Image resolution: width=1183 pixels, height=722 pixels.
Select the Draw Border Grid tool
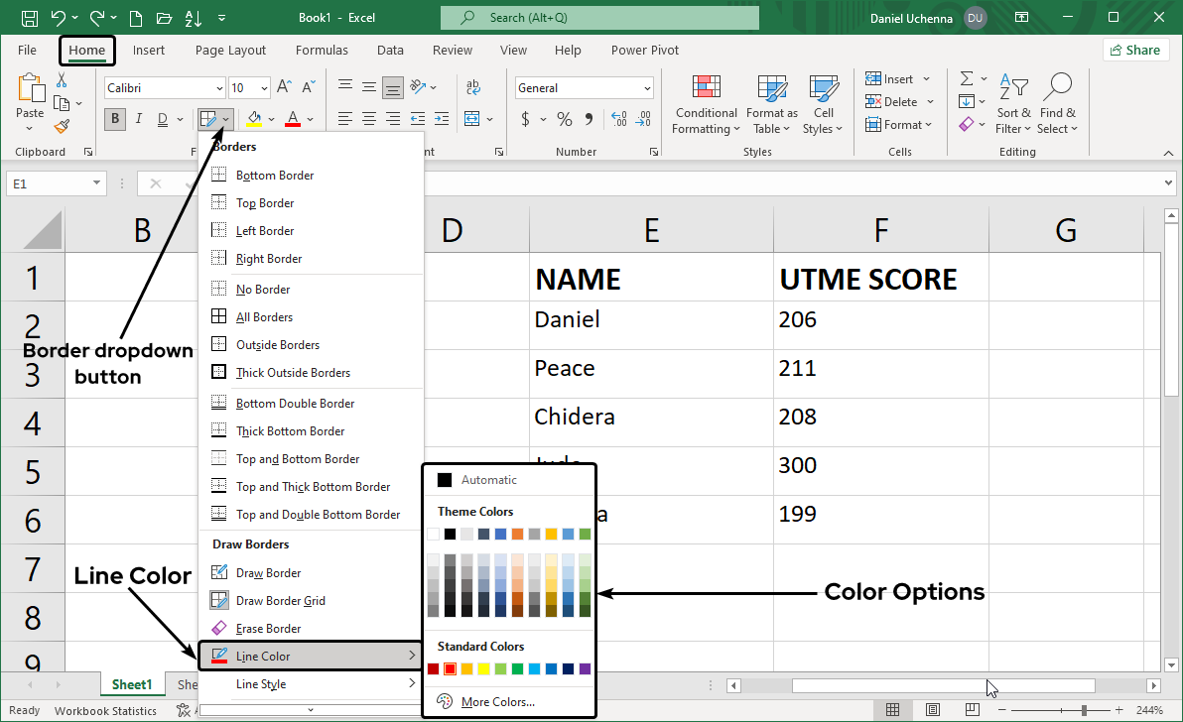pos(280,600)
